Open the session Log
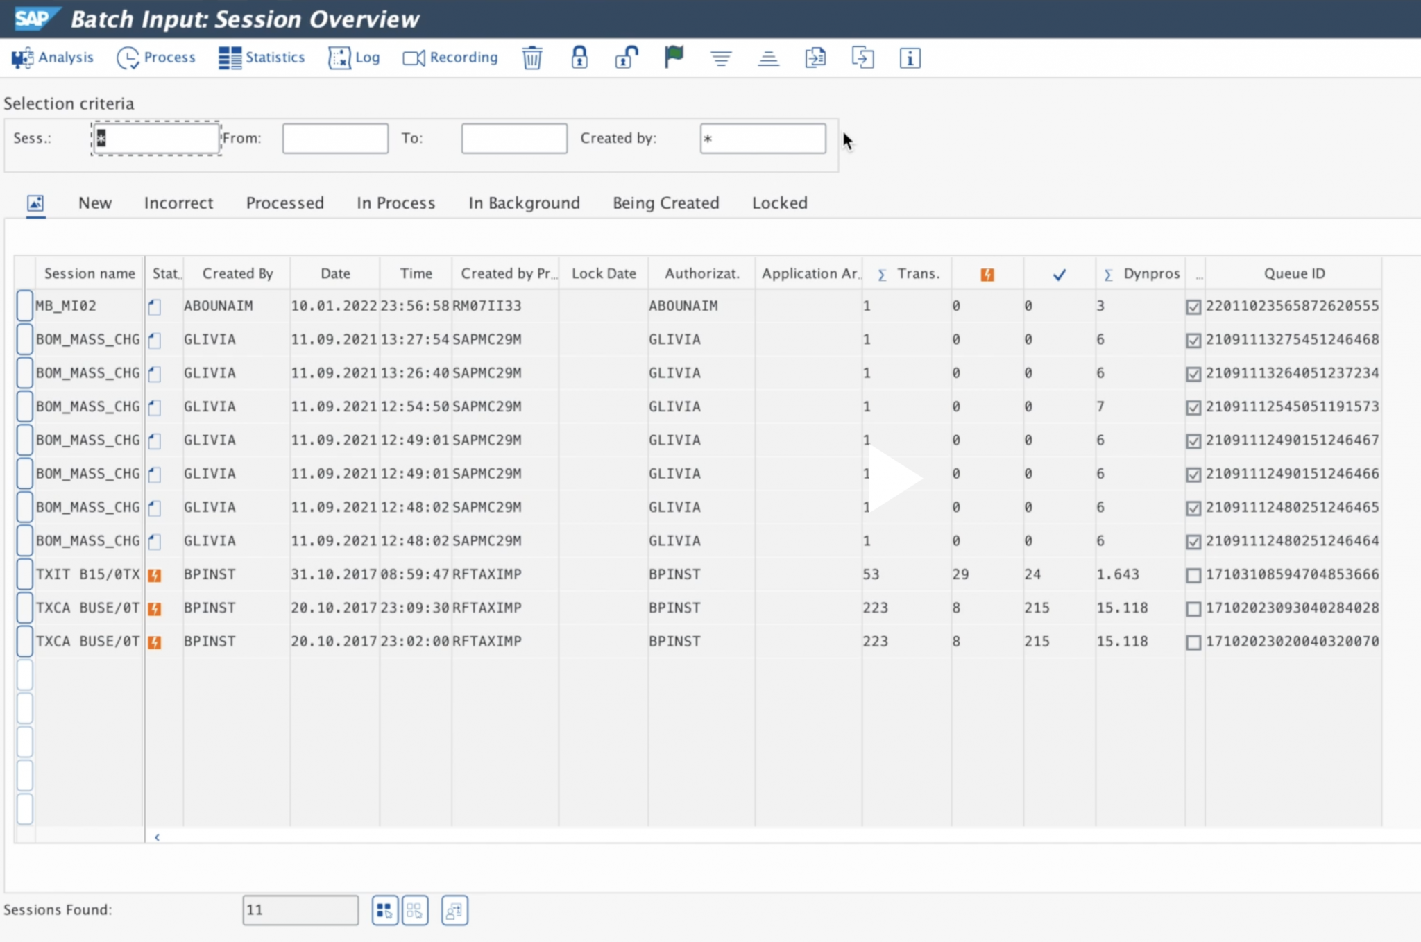Viewport: 1421px width, 942px height. click(x=354, y=58)
